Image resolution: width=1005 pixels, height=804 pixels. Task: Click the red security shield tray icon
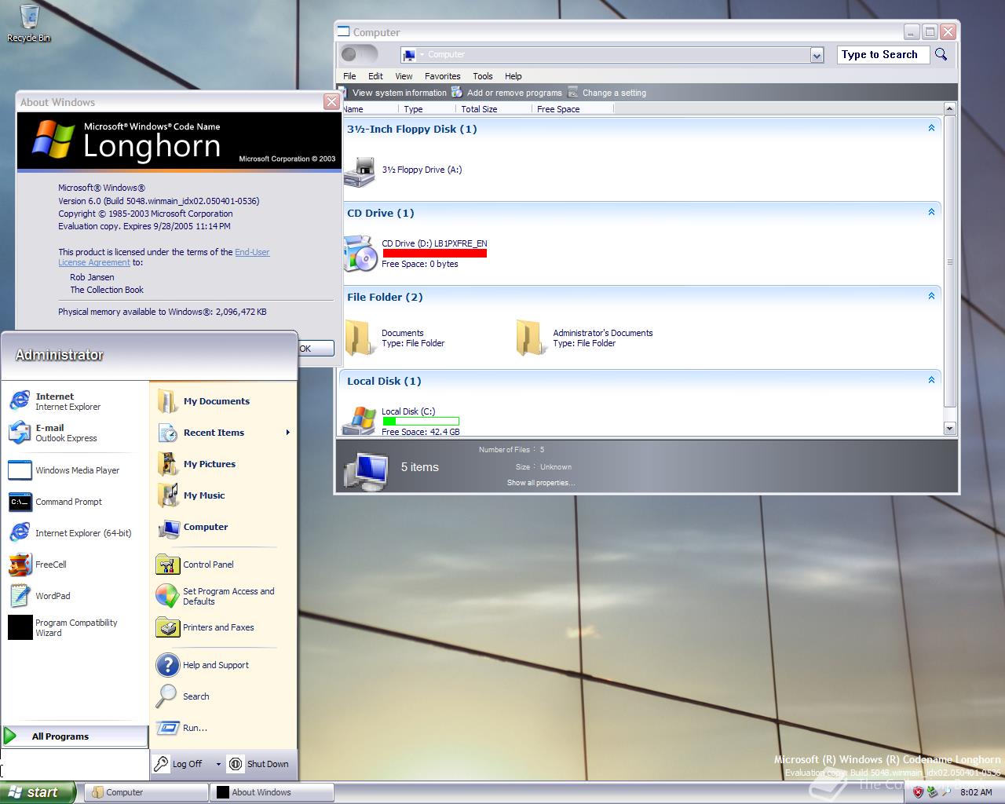pos(918,792)
